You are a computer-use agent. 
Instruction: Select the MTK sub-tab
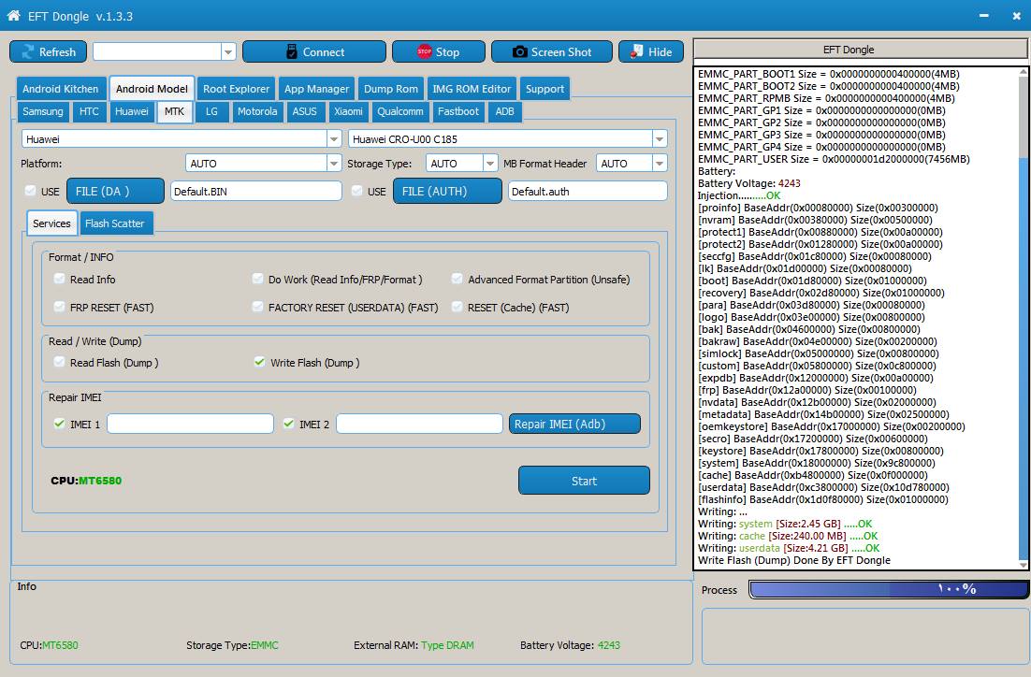(x=174, y=111)
